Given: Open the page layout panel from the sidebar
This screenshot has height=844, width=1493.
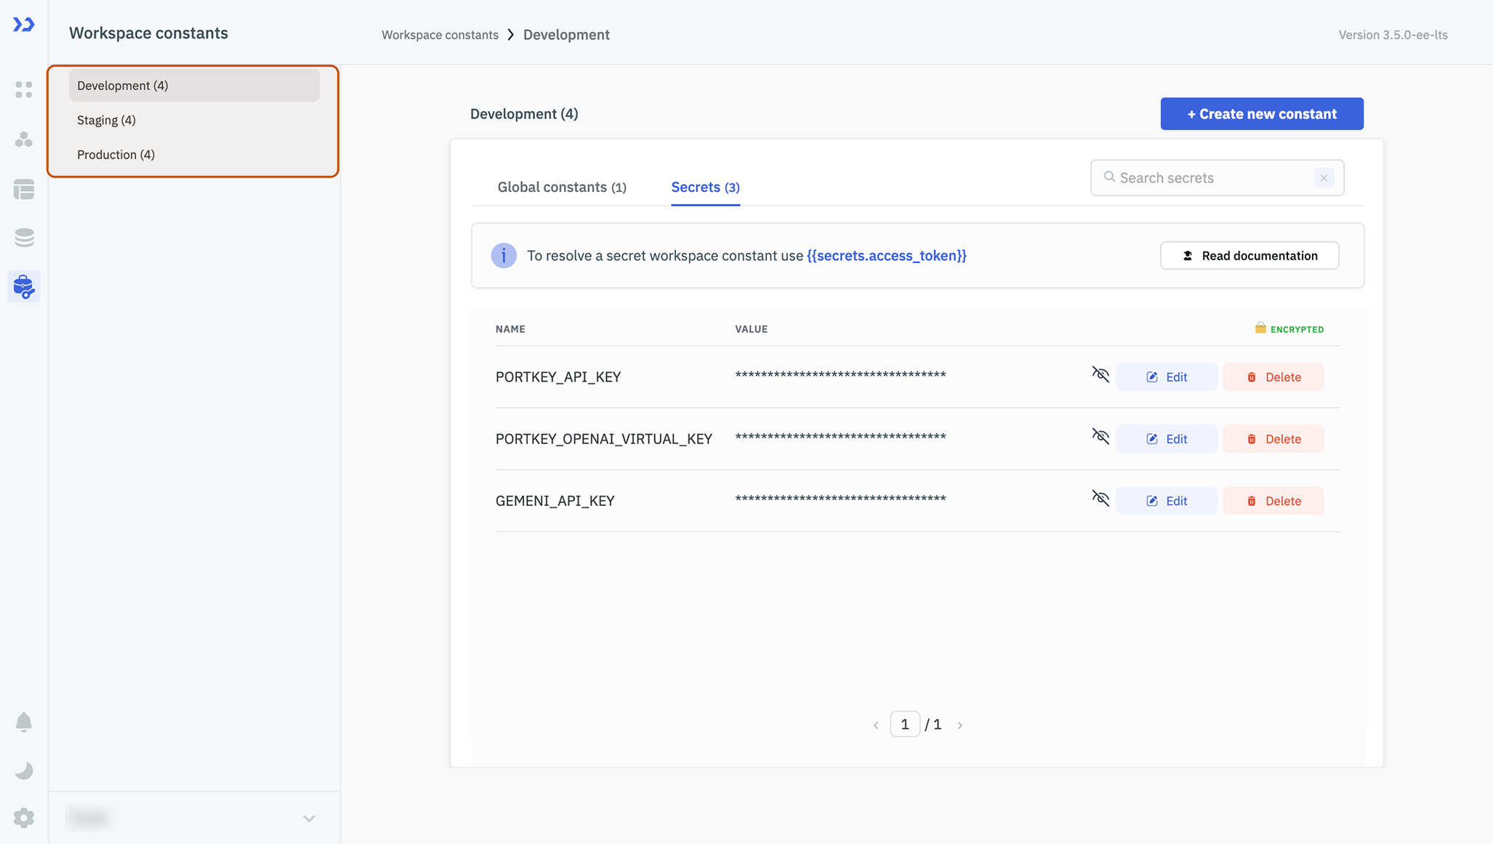Looking at the screenshot, I should click(24, 190).
